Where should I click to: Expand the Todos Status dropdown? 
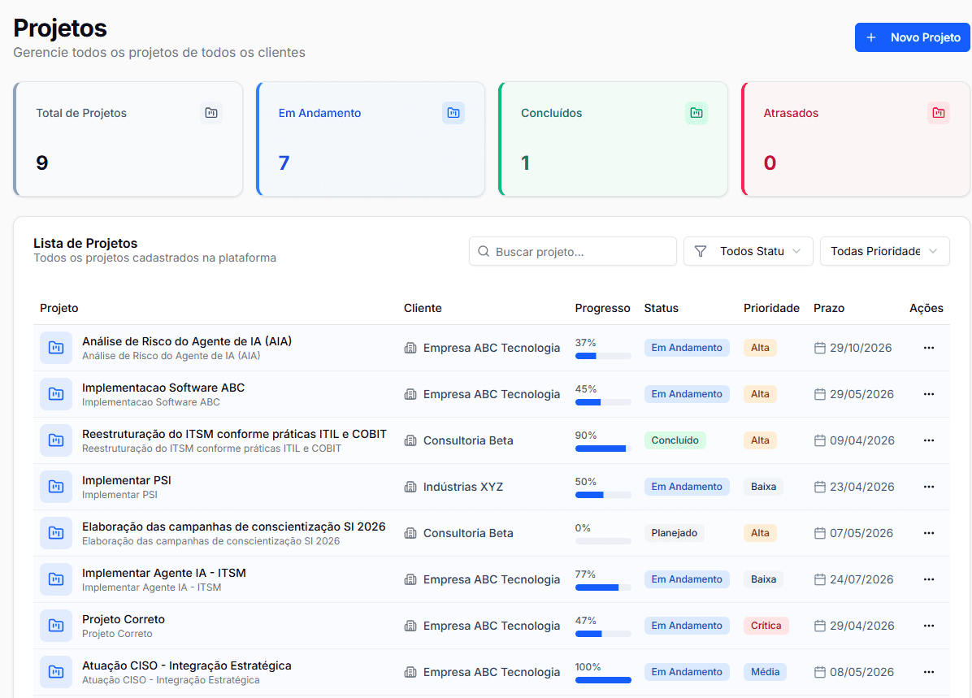pyautogui.click(x=749, y=251)
